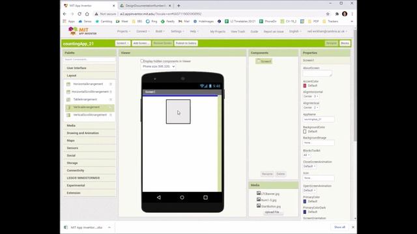Screen dimensions: 417x234
Task: Expand the Media palette section
Action: 90,125
